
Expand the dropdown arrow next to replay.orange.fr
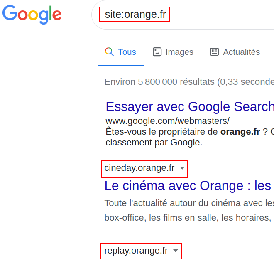tap(176, 251)
